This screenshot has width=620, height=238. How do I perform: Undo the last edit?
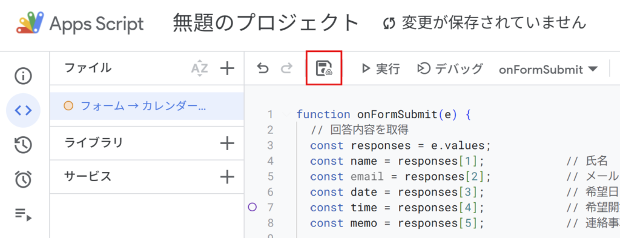click(263, 69)
